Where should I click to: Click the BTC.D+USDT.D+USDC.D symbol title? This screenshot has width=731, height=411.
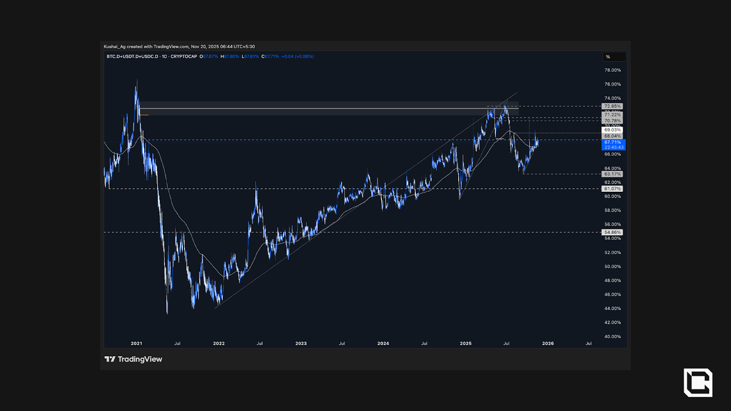pyautogui.click(x=132, y=57)
